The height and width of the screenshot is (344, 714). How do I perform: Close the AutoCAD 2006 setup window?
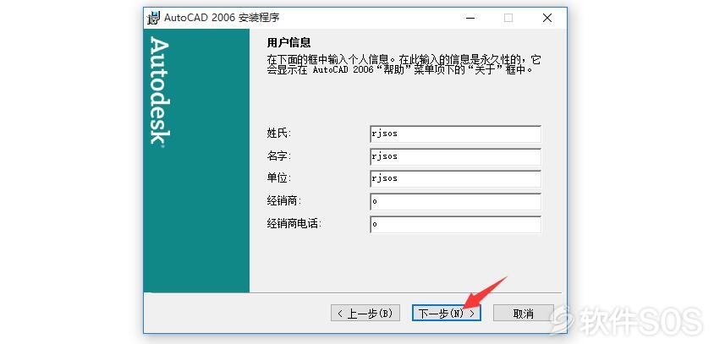pos(547,18)
